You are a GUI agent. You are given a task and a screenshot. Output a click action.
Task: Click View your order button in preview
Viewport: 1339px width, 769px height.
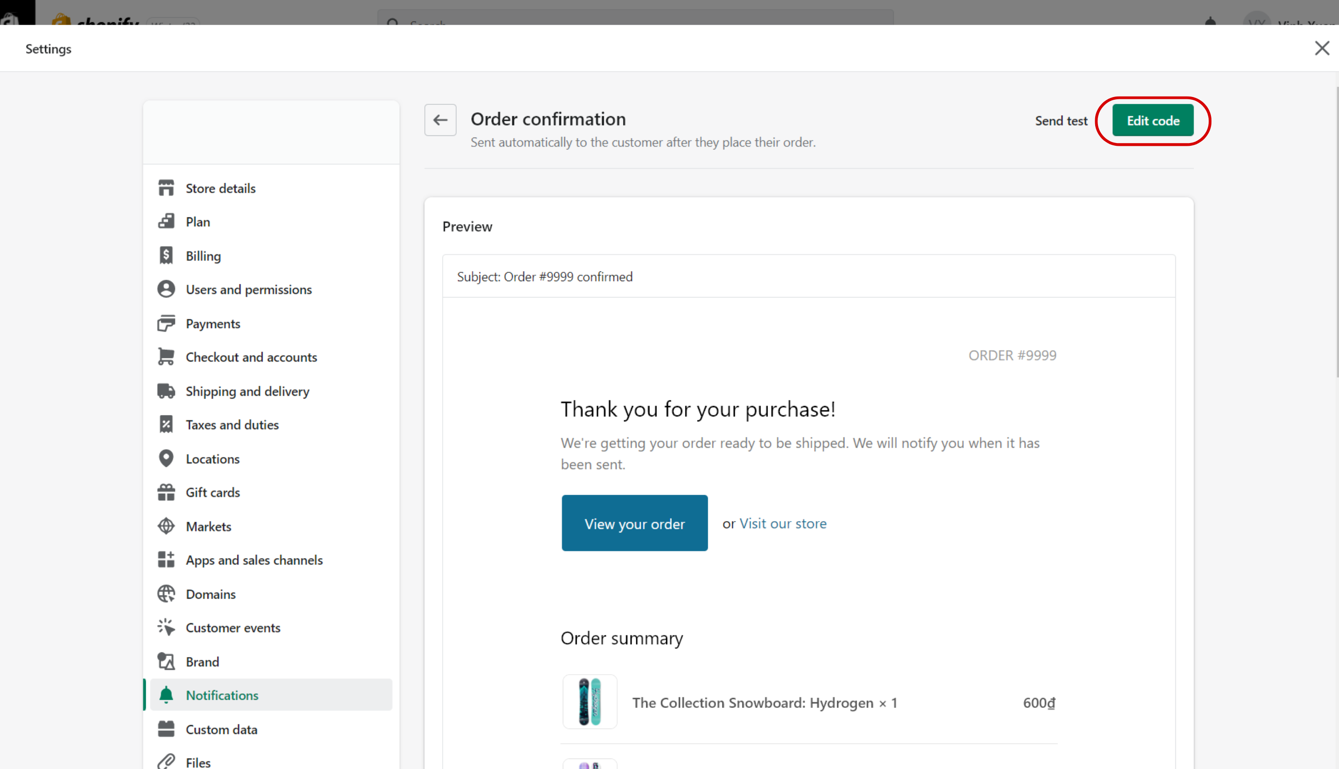tap(634, 522)
